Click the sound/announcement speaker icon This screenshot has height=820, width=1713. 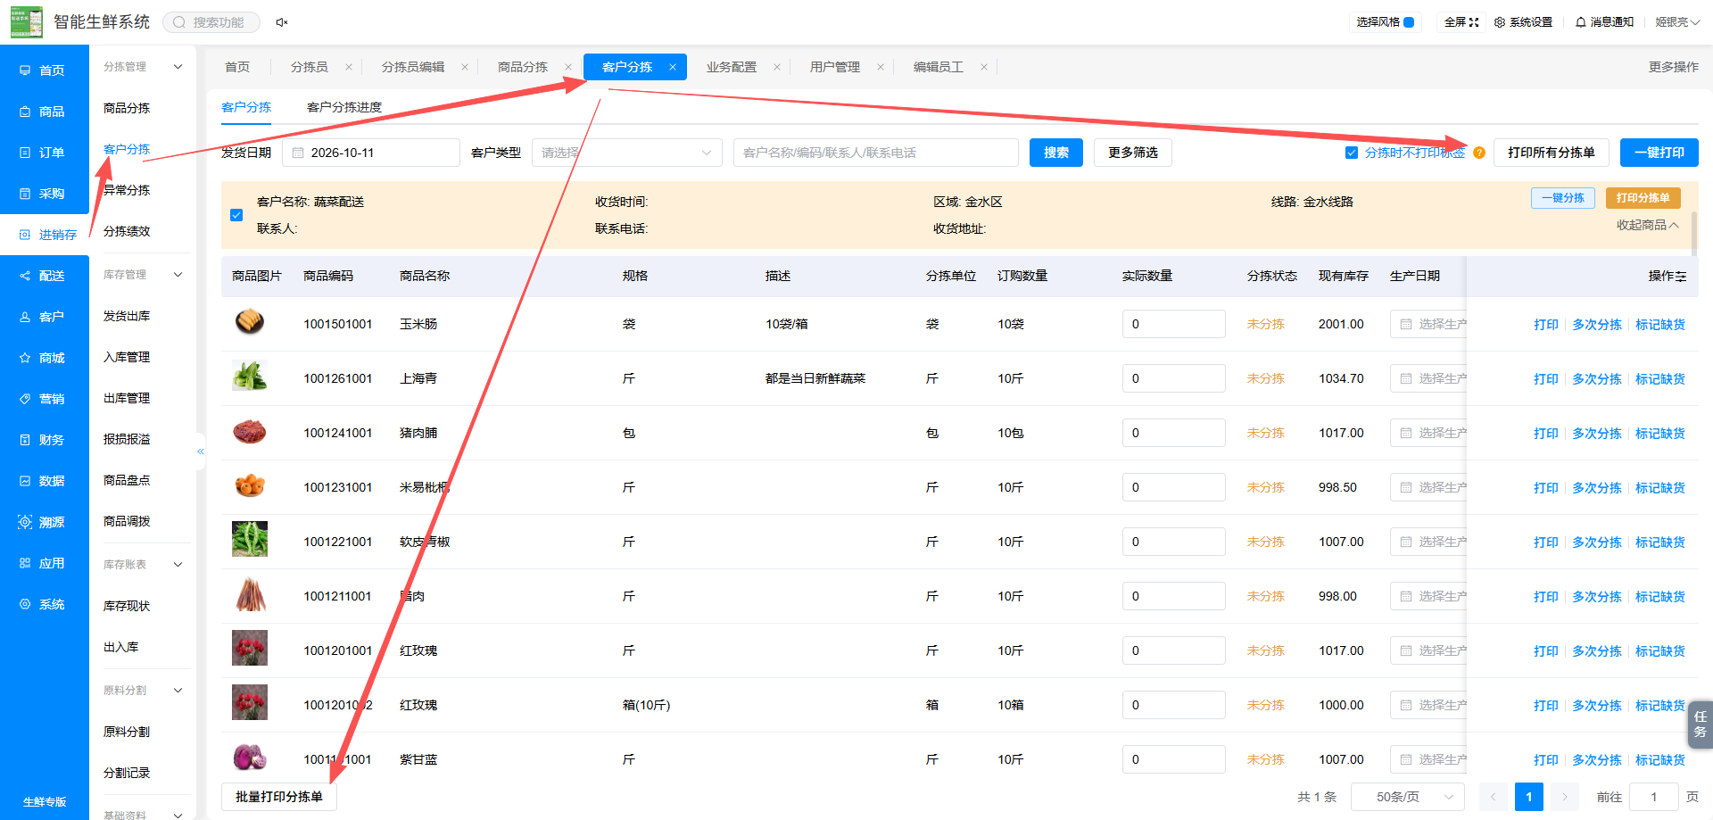pos(282,22)
